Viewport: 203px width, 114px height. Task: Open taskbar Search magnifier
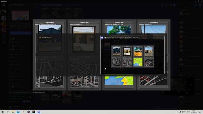tap(8, 112)
